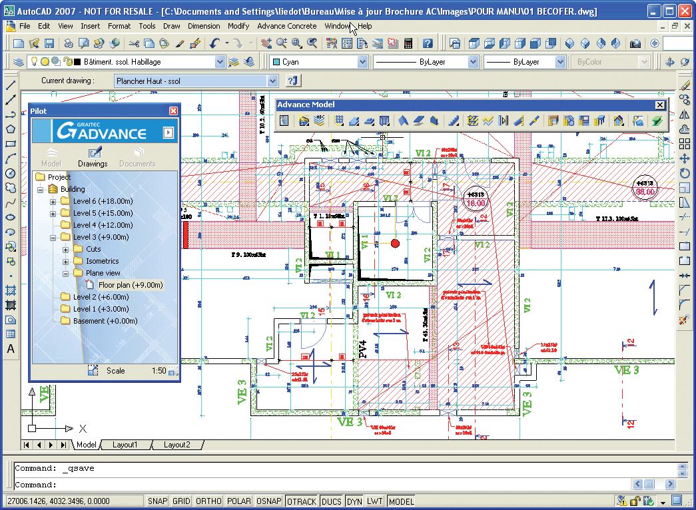Switch to the Layout2 tab

tap(176, 445)
